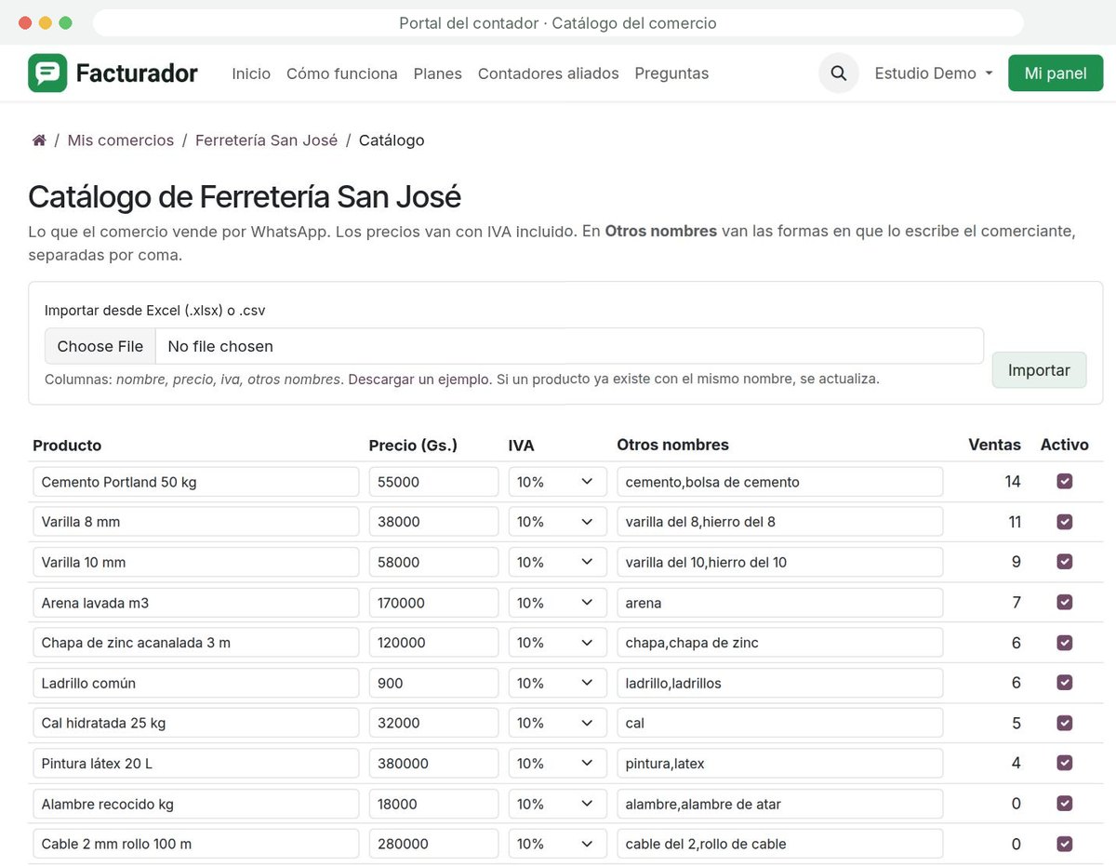The width and height of the screenshot is (1116, 866).
Task: Toggle Activo for Chapa de zinc acanalada
Action: [x=1065, y=643]
